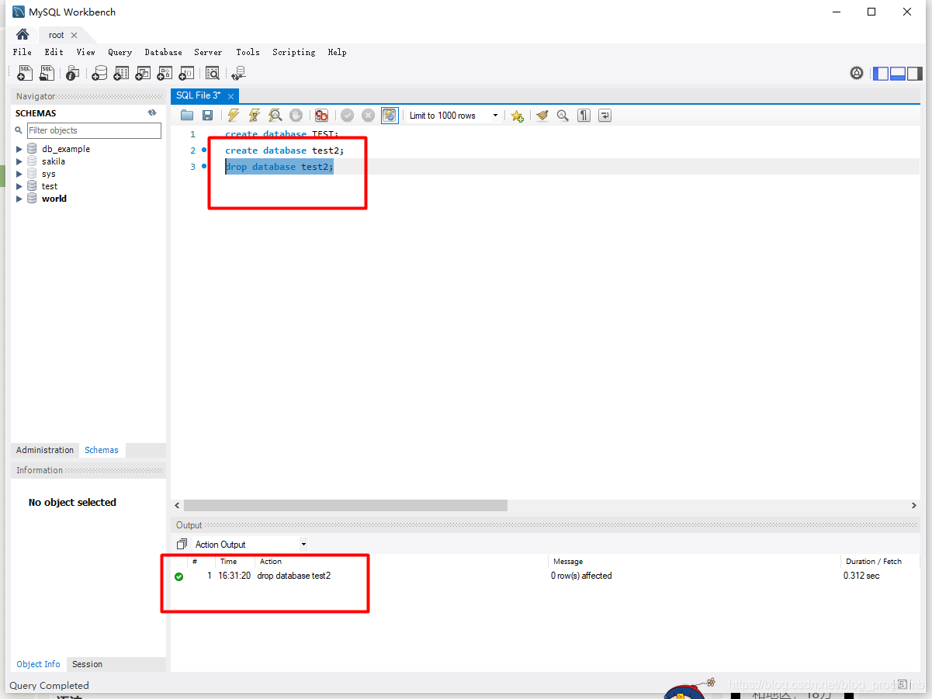Open the Database menu
This screenshot has height=699, width=932.
coord(163,52)
